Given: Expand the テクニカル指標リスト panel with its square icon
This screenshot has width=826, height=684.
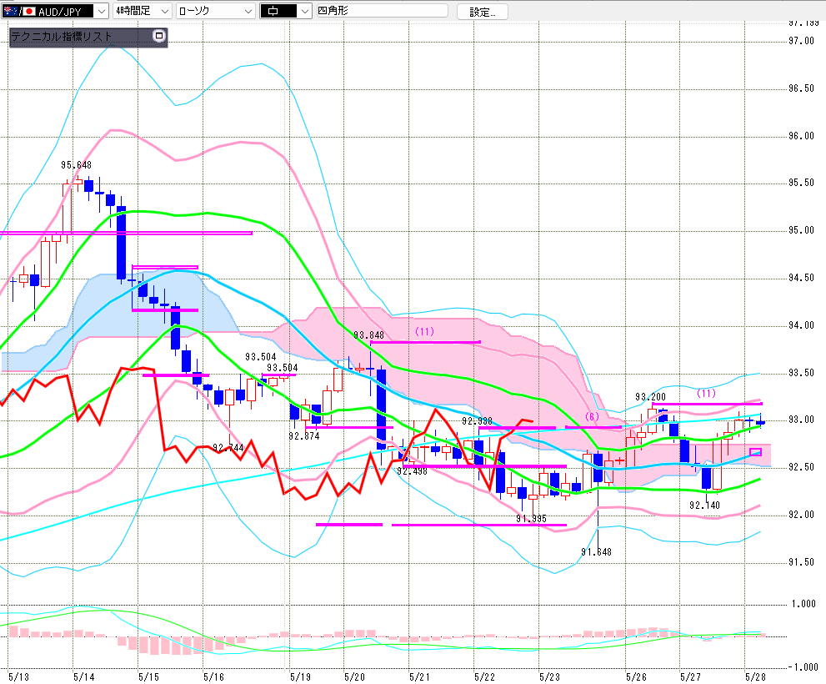Looking at the screenshot, I should click(158, 36).
